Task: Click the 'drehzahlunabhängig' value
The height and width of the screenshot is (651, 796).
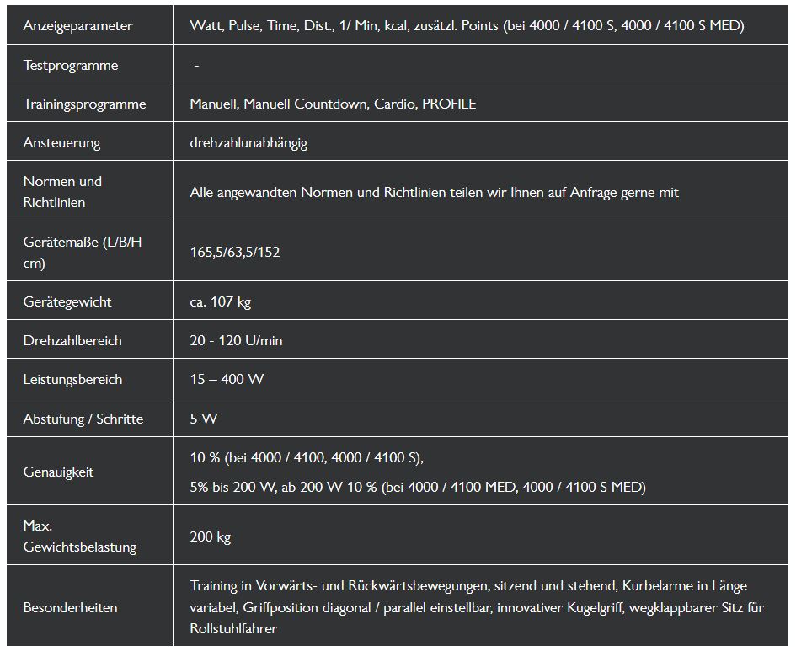Action: pos(248,143)
